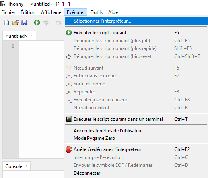Choose Sélectionner l'interpréteur… menu entry
The width and height of the screenshot is (208, 178).
pyautogui.click(x=136, y=21)
